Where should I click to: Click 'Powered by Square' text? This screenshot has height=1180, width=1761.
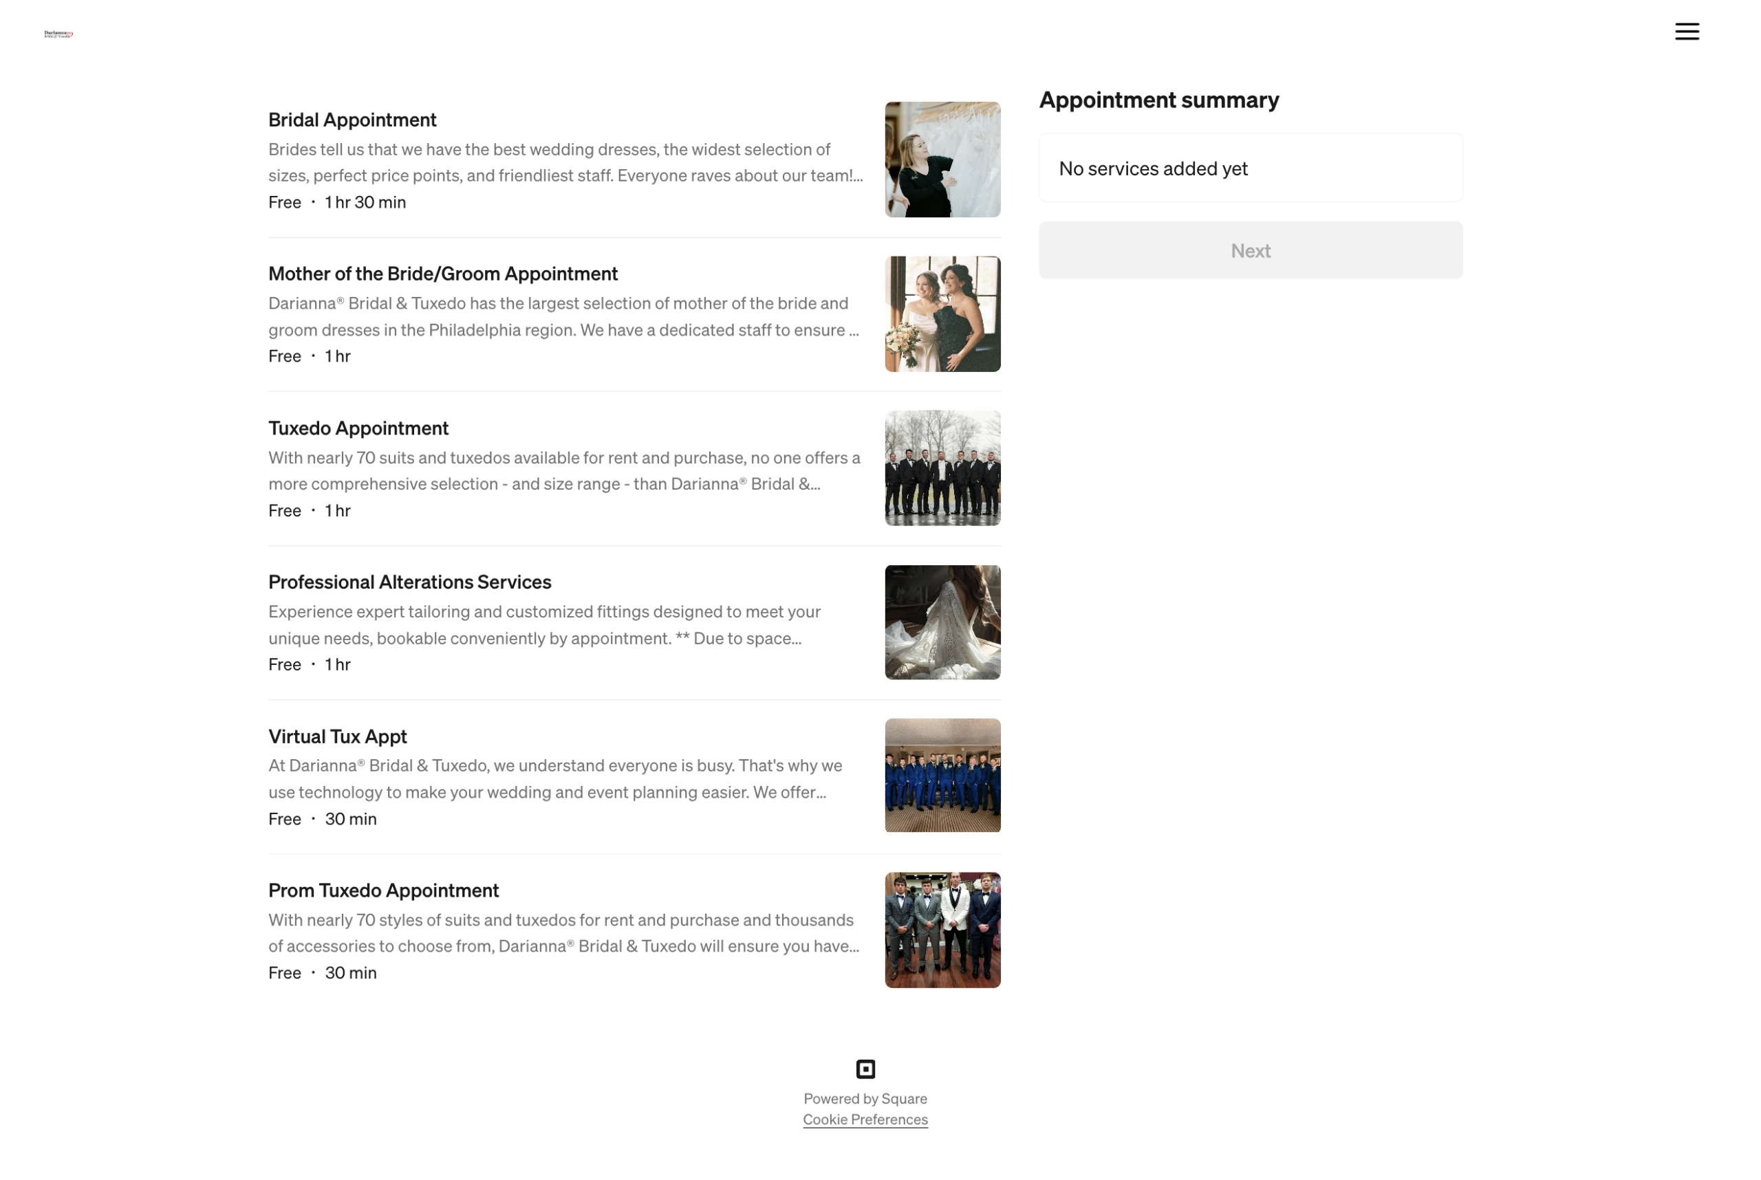tap(865, 1099)
